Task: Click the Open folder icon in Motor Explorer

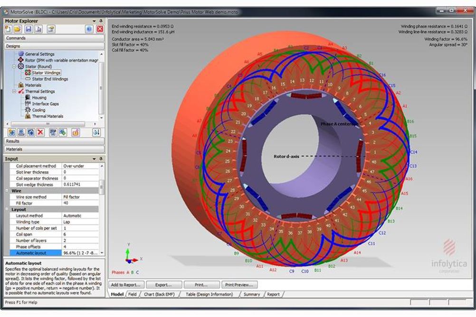Action: 18,29
